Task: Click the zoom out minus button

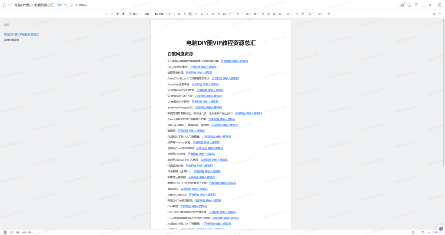Action: click(x=428, y=232)
